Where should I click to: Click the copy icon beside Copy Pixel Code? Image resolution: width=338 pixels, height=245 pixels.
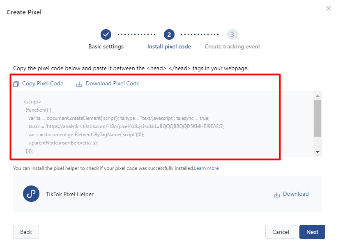point(16,84)
